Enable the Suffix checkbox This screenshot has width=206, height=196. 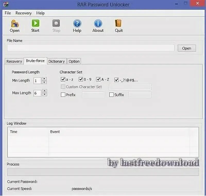(111, 94)
